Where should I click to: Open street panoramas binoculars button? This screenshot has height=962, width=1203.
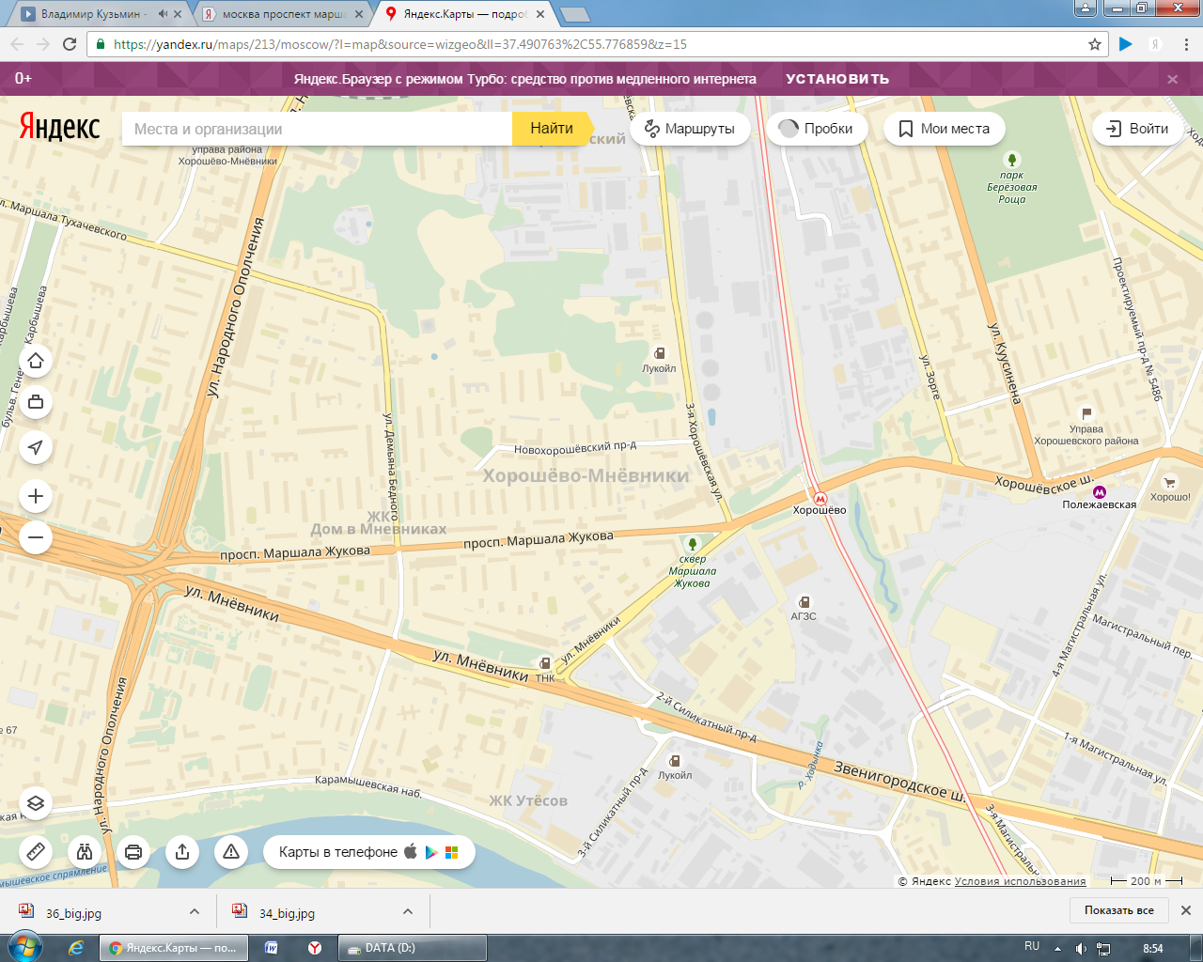pyautogui.click(x=85, y=852)
